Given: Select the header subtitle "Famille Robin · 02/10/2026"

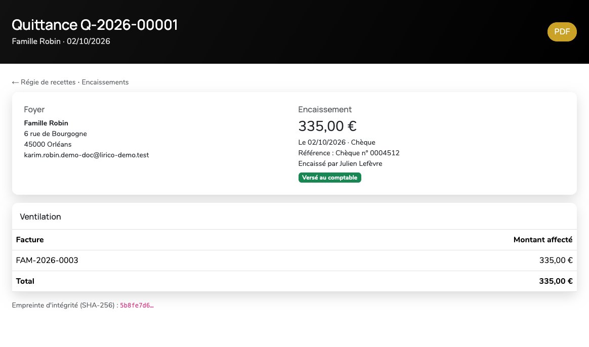Looking at the screenshot, I should pyautogui.click(x=61, y=41).
